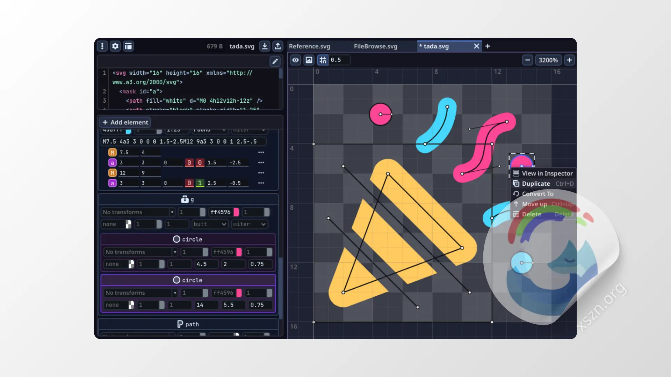This screenshot has height=377, width=671.
Task: Click the plus icon to add new tab
Action: tap(488, 46)
